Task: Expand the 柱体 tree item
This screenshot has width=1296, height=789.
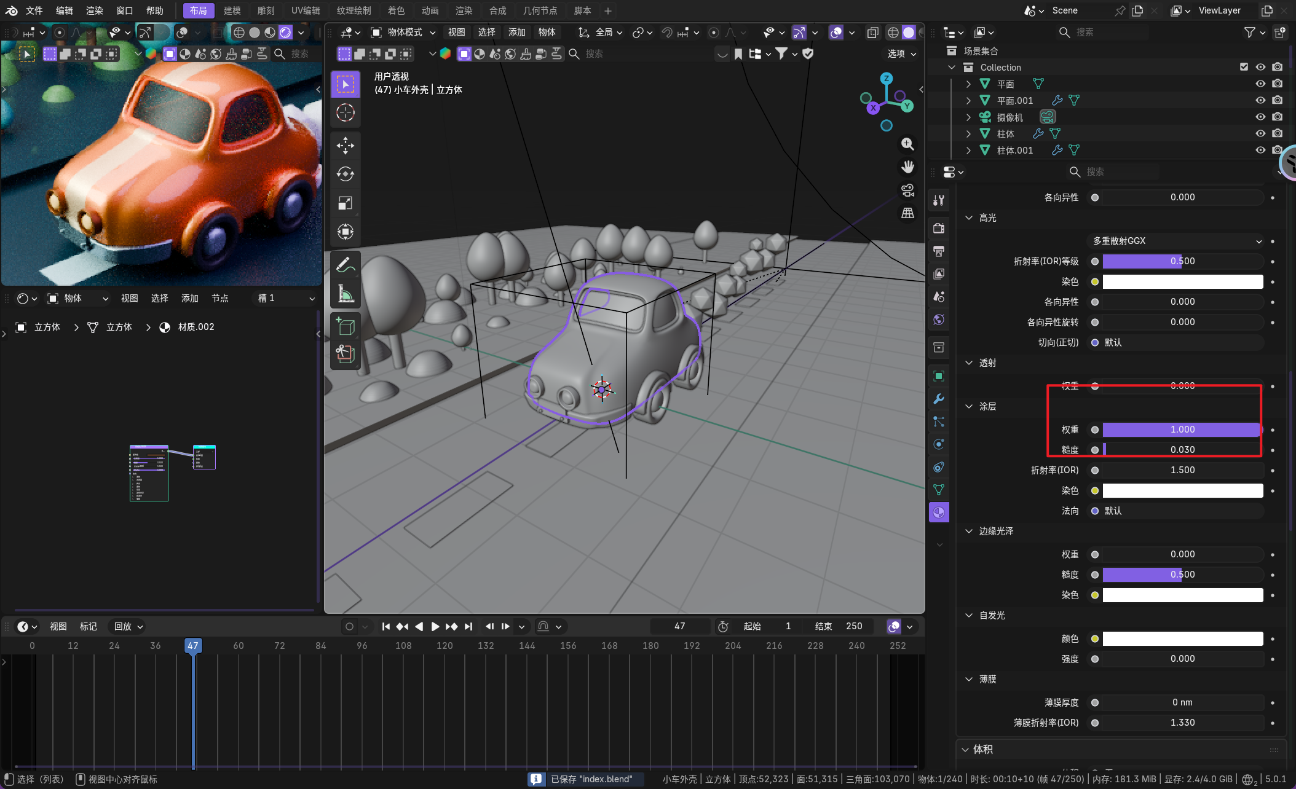Action: (x=968, y=133)
